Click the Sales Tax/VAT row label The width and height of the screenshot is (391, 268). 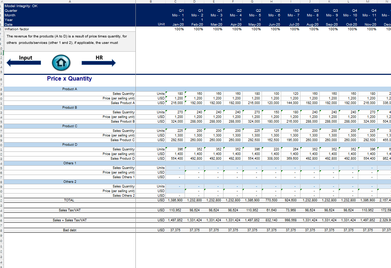pyautogui.click(x=70, y=210)
